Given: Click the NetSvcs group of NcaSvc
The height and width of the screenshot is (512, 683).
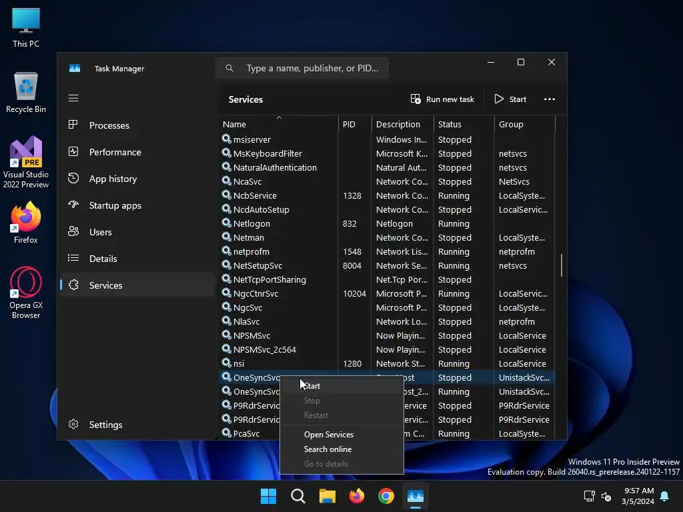Looking at the screenshot, I should (x=514, y=181).
